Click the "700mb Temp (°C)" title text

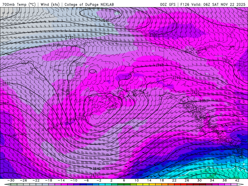pos(19,4)
